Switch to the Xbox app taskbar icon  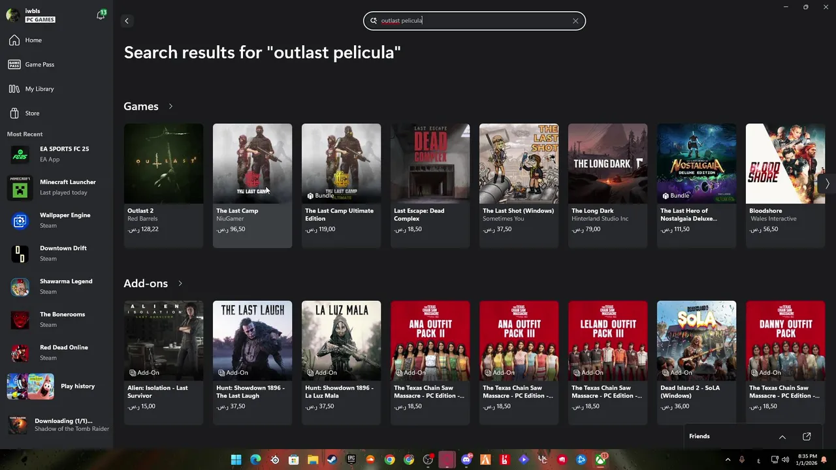coord(600,460)
